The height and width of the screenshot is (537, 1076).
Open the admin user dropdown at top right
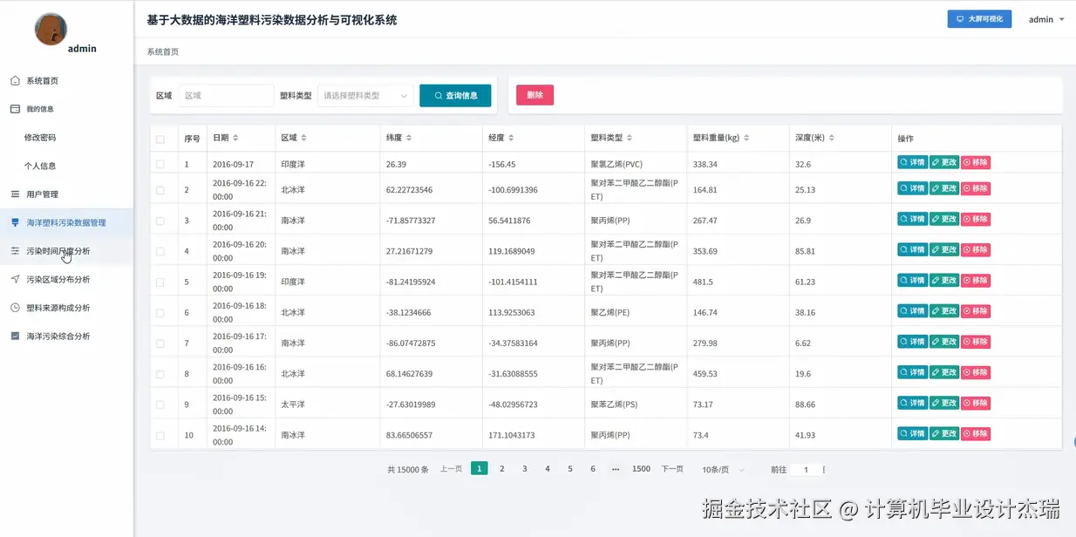(x=1046, y=19)
